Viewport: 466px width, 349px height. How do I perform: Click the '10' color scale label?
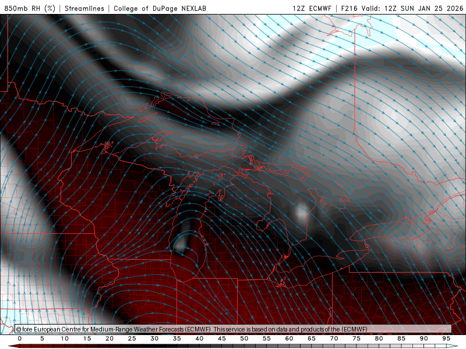[x=65, y=339]
